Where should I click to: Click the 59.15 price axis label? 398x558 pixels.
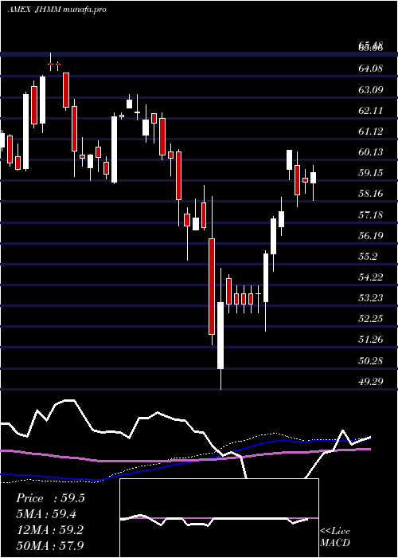point(371,173)
